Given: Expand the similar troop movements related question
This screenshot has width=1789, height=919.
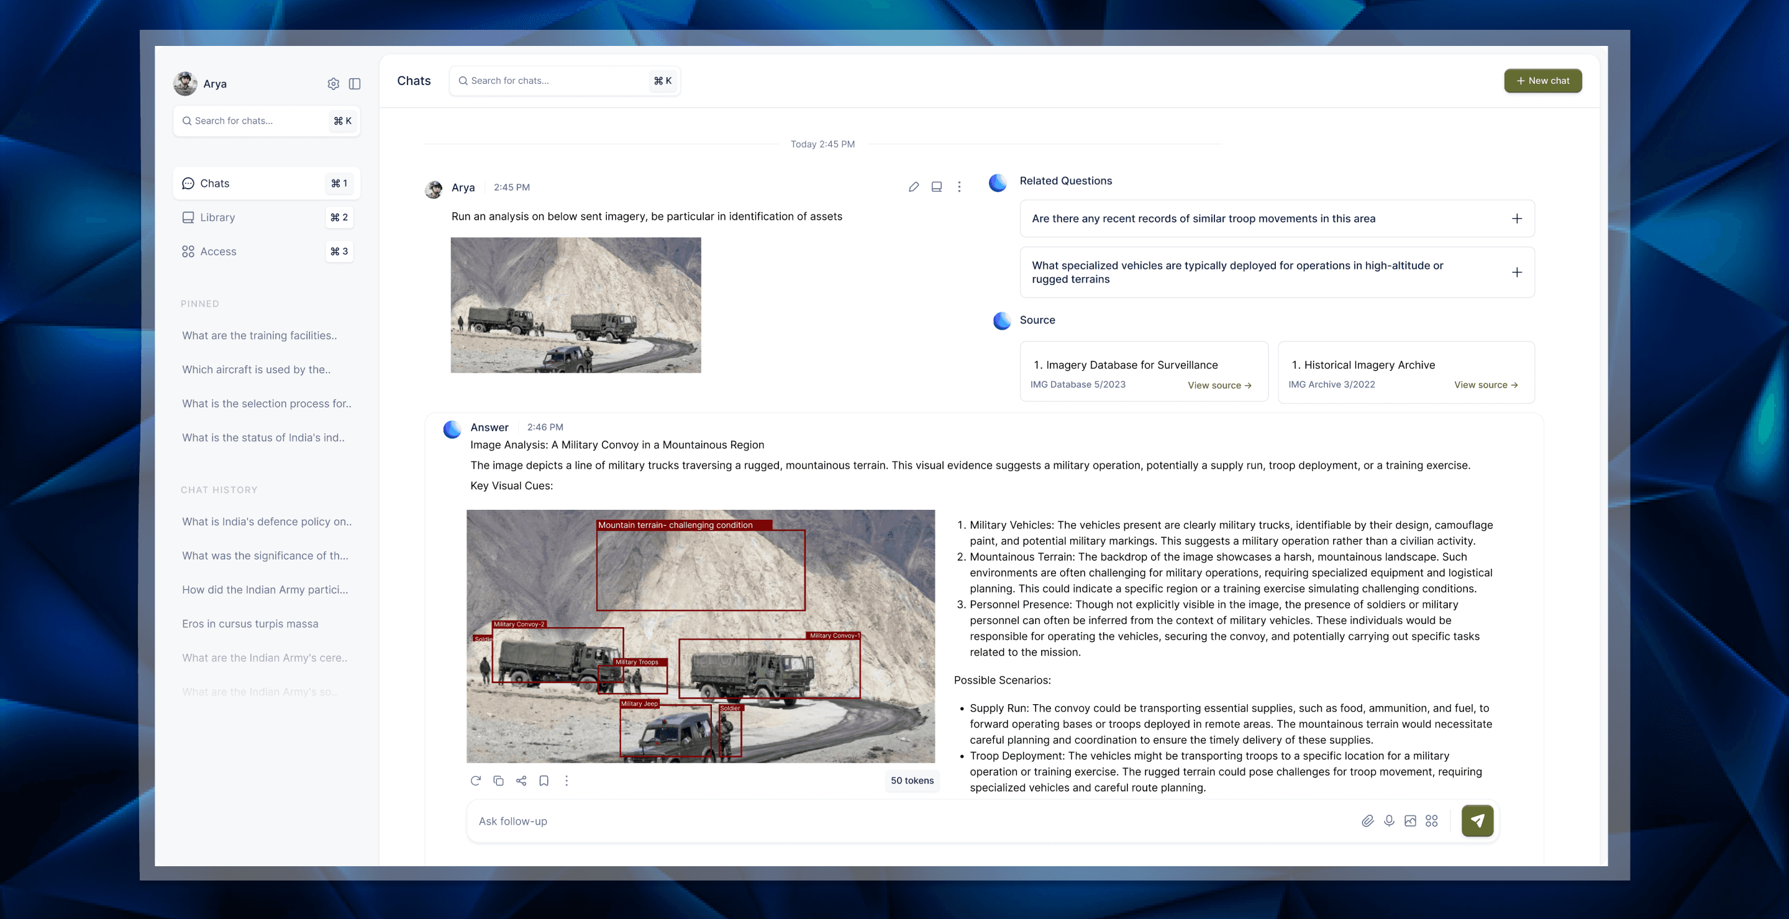Looking at the screenshot, I should click(1517, 219).
